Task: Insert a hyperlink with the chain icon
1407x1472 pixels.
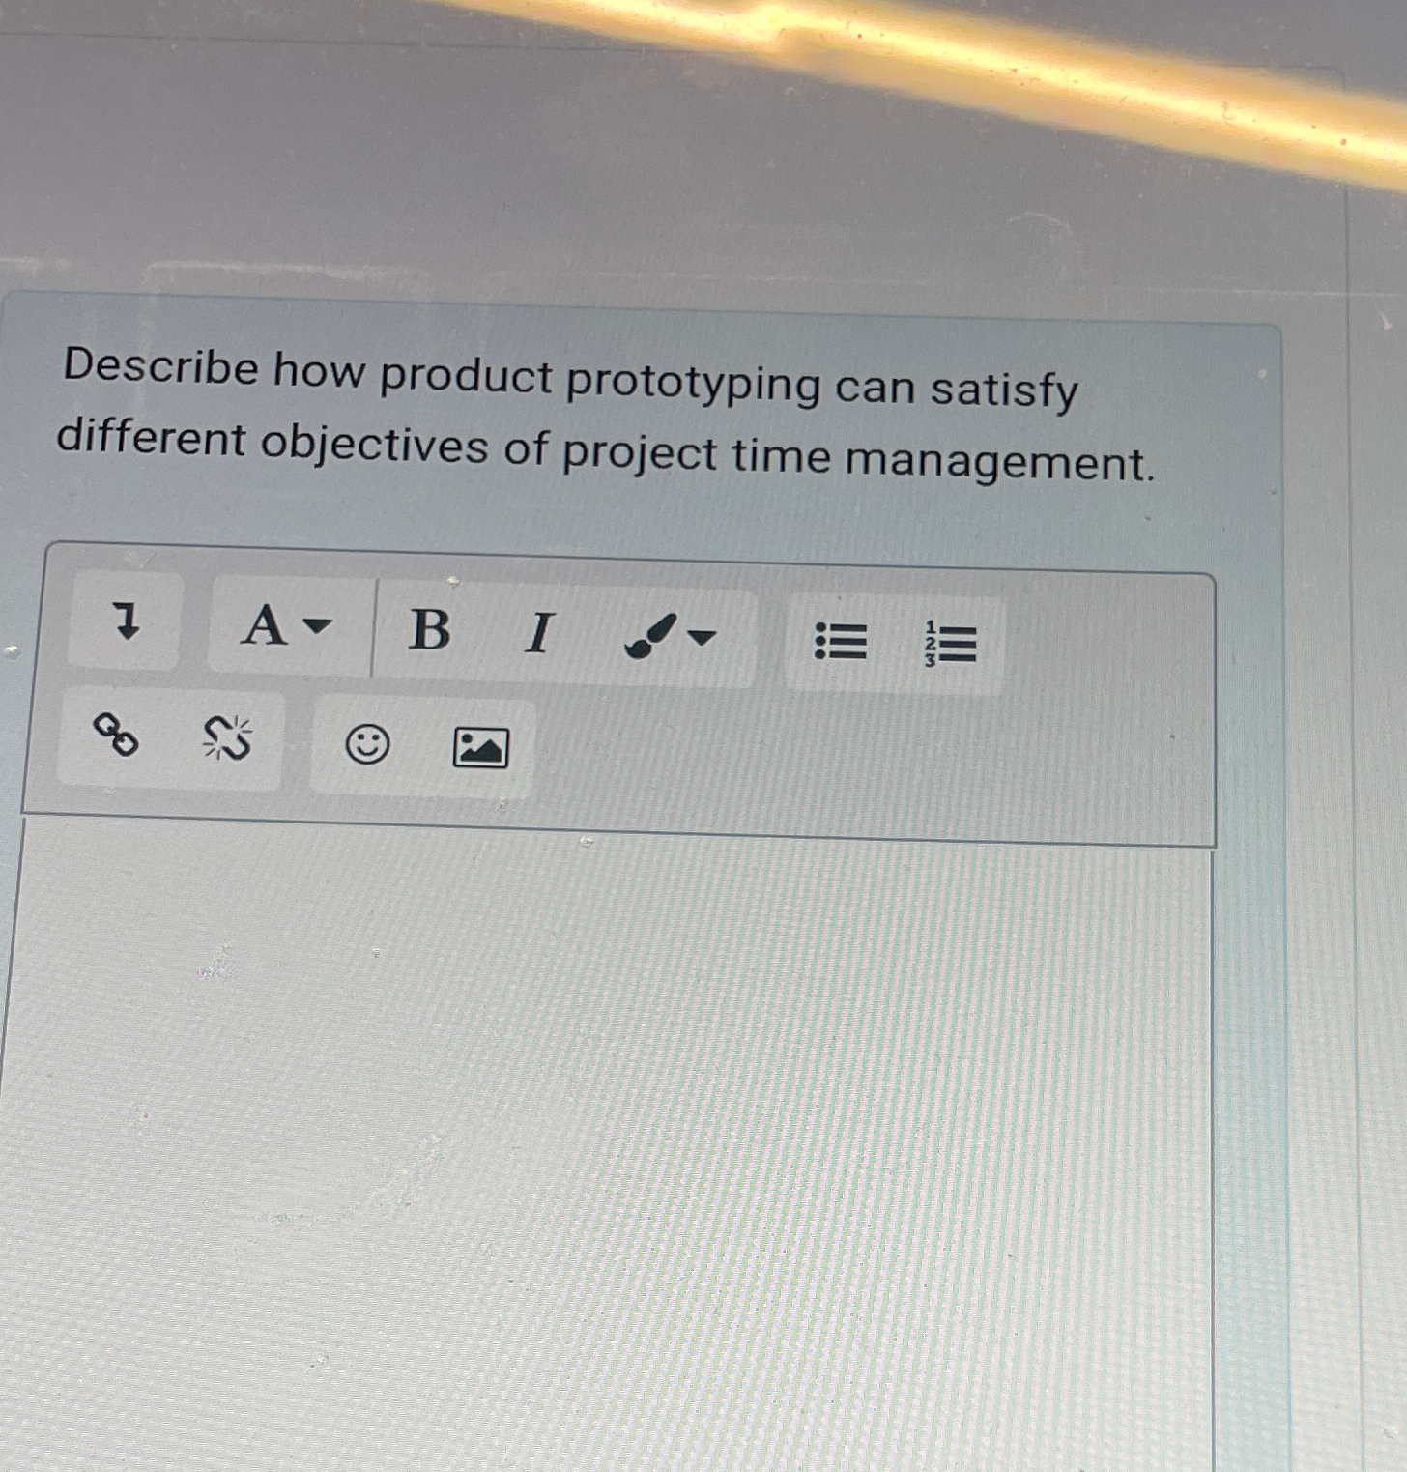Action: (115, 736)
